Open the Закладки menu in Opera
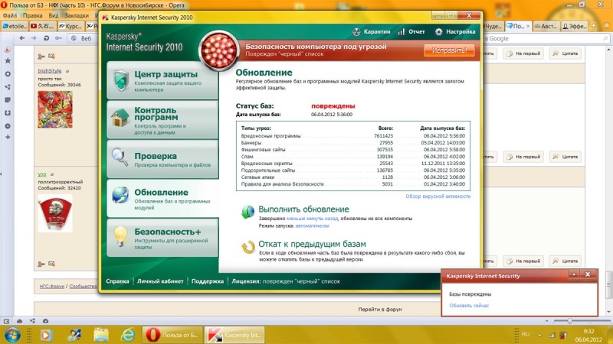Screen dimensions: 613x344 click(x=76, y=15)
